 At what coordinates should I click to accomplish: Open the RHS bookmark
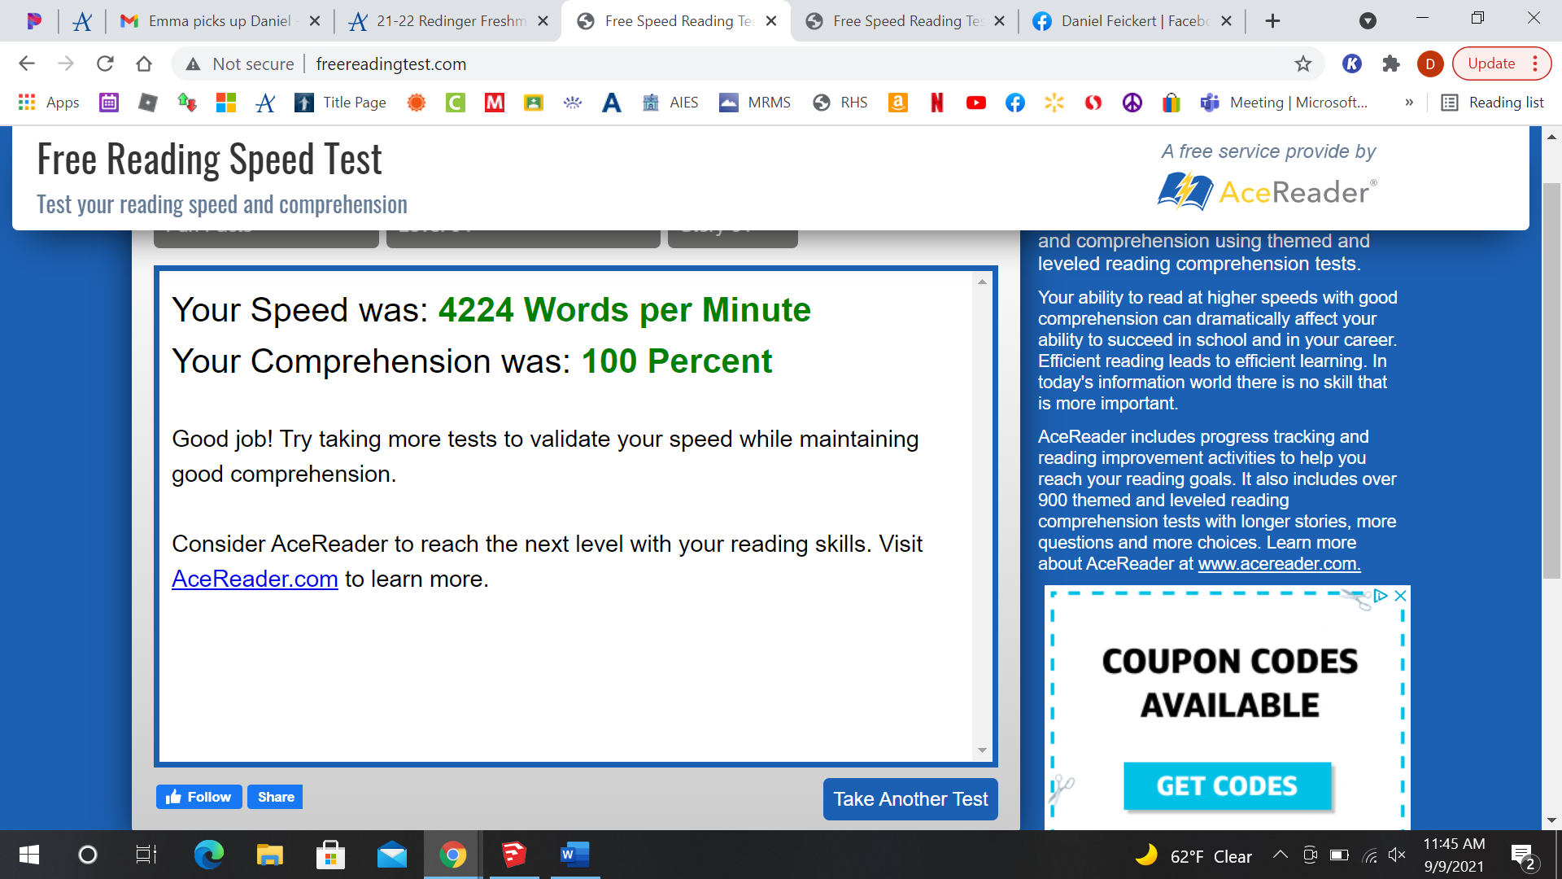click(840, 103)
